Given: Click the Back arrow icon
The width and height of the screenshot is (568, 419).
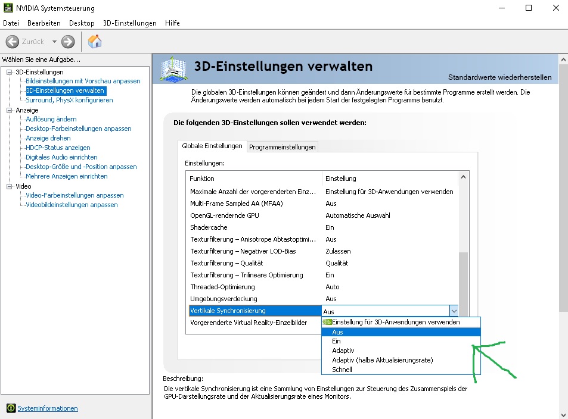Looking at the screenshot, I should click(13, 42).
